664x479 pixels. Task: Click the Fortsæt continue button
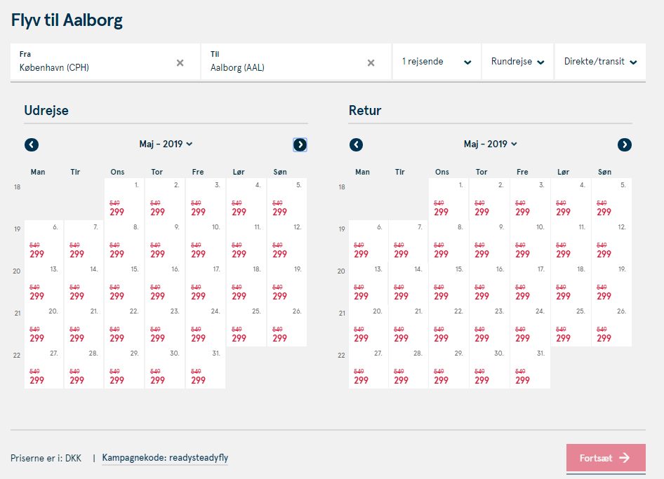[606, 458]
